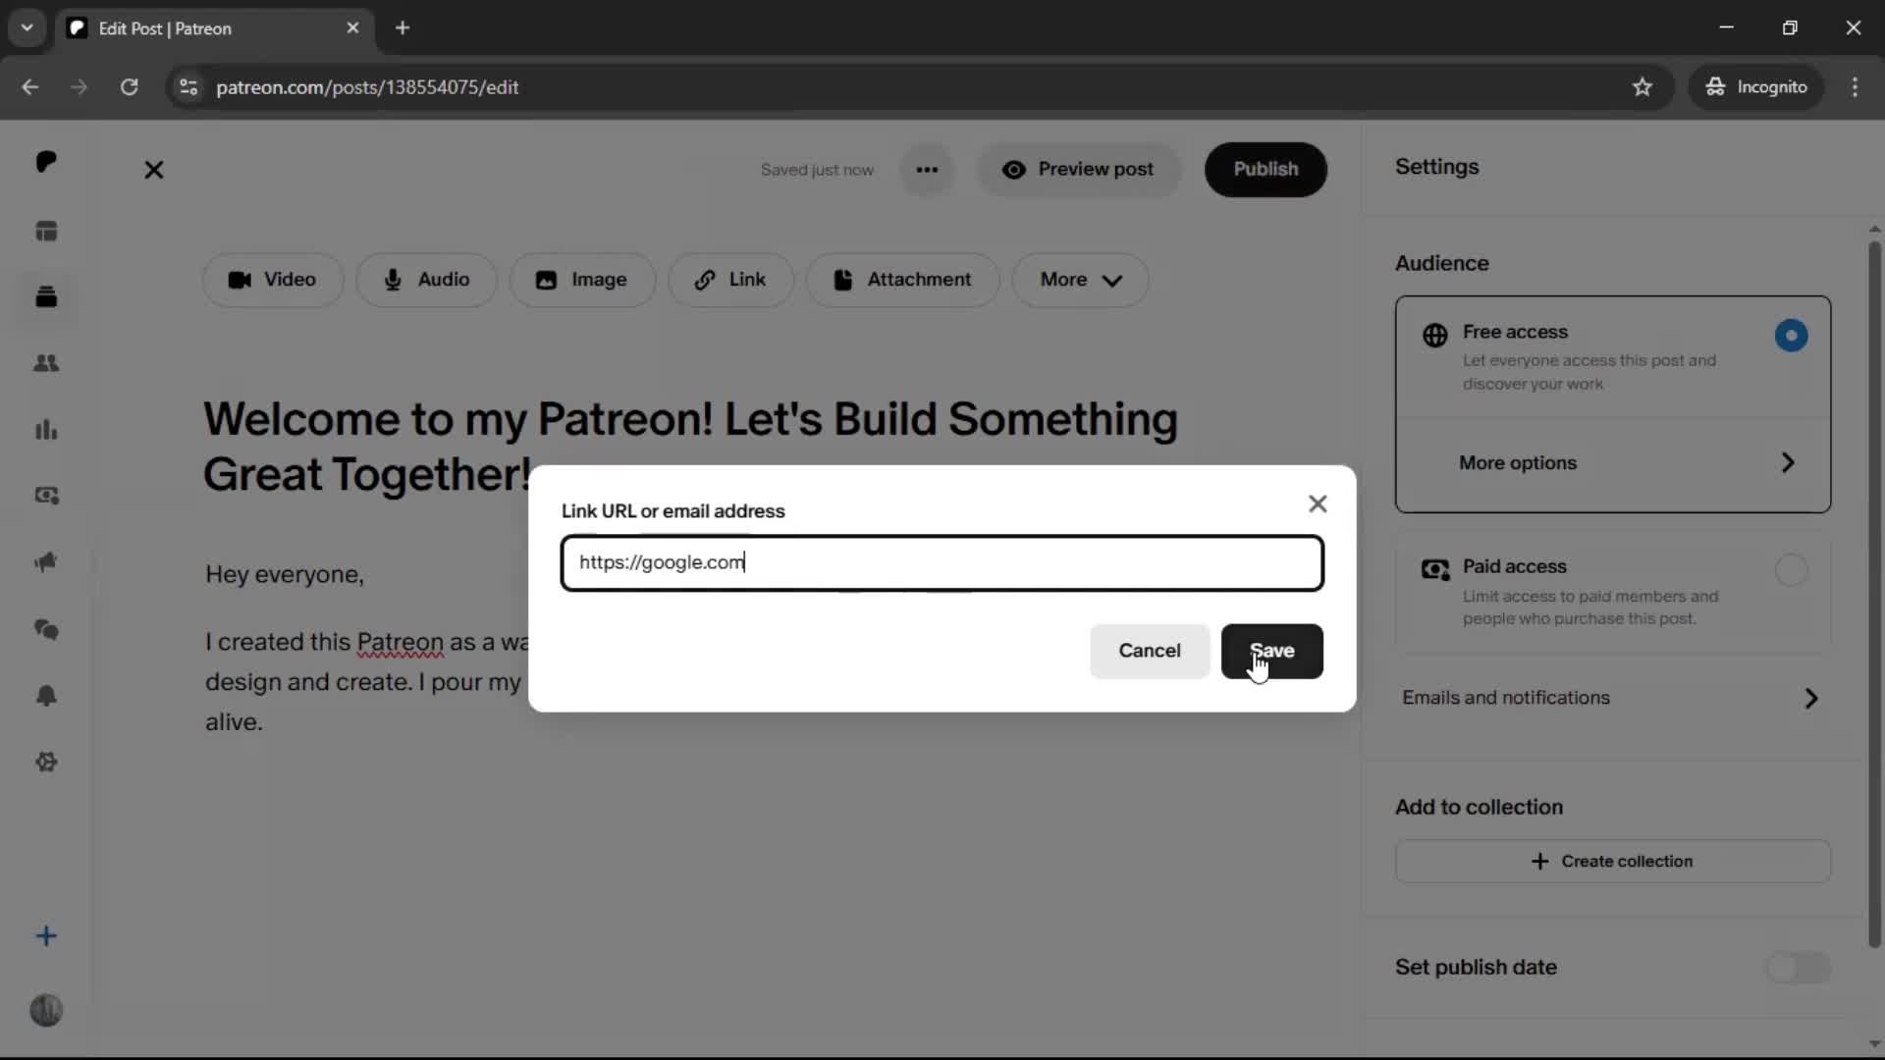
Task: Select the Paid access radio option
Action: 1791,570
